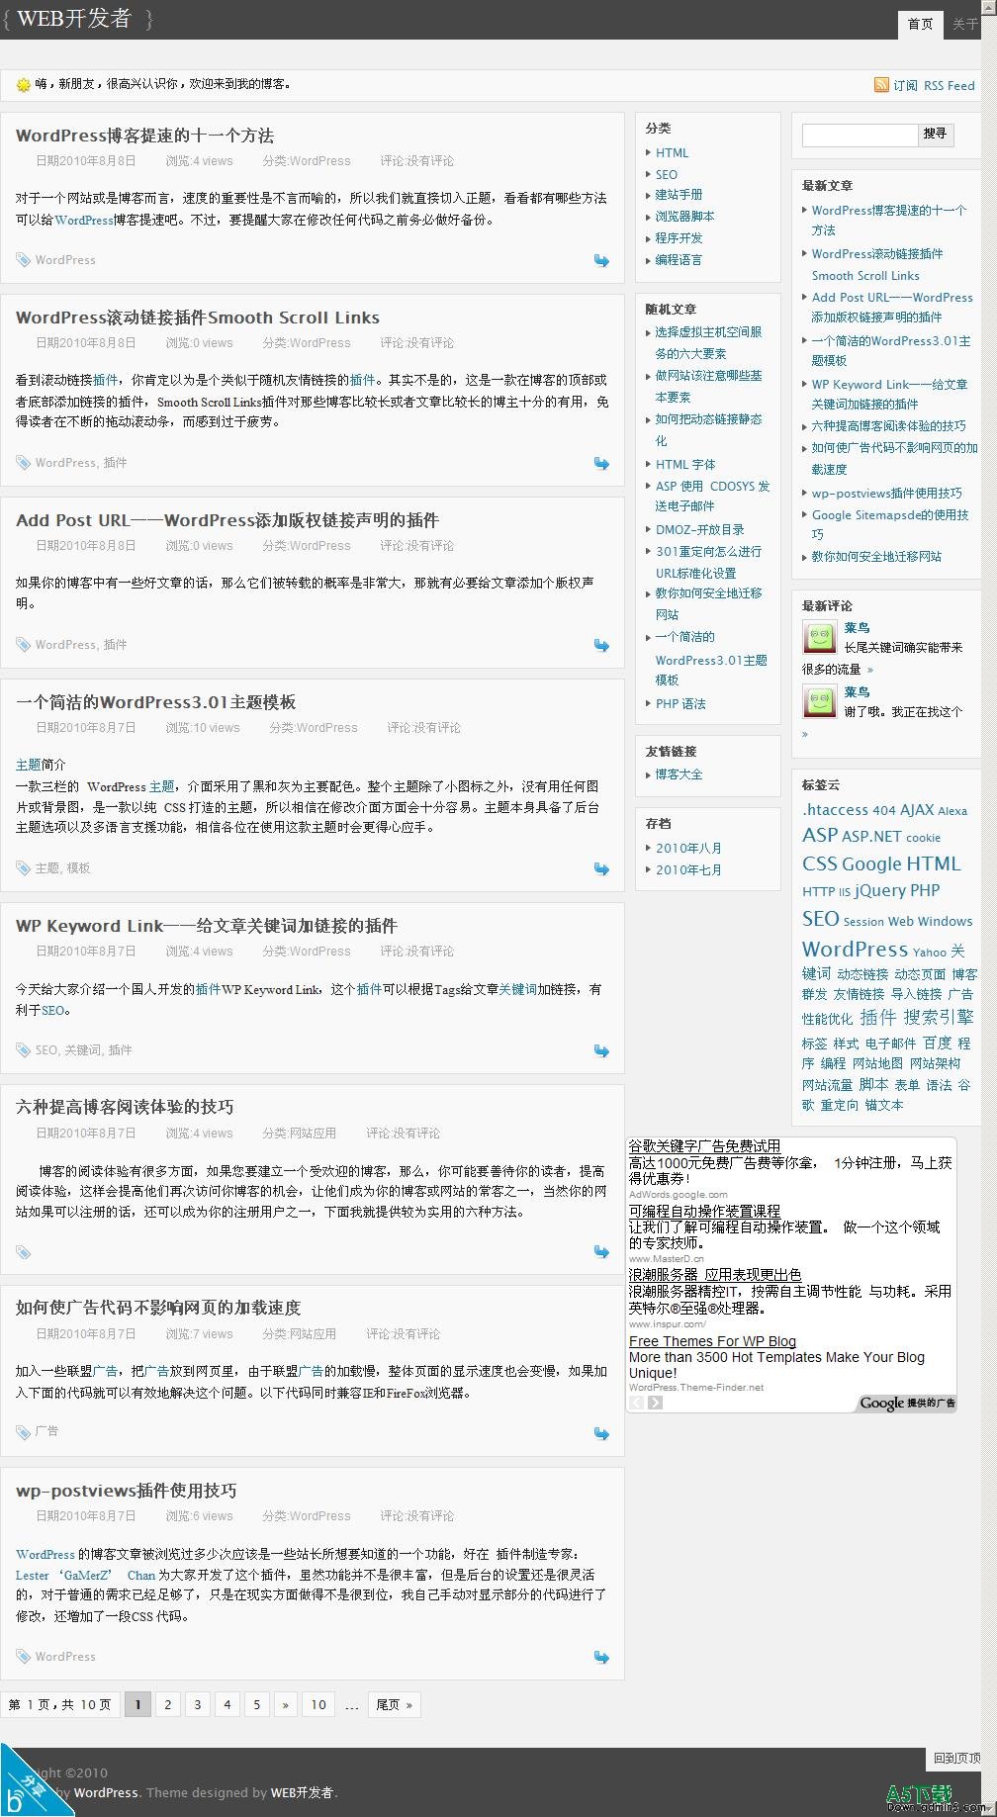Click read-more arrow for WP Keyword Link post
This screenshot has height=1817, width=997.
pyautogui.click(x=601, y=1050)
